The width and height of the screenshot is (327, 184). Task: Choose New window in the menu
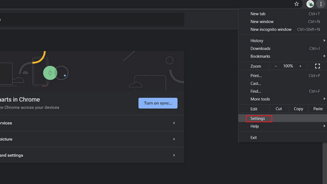point(283,21)
